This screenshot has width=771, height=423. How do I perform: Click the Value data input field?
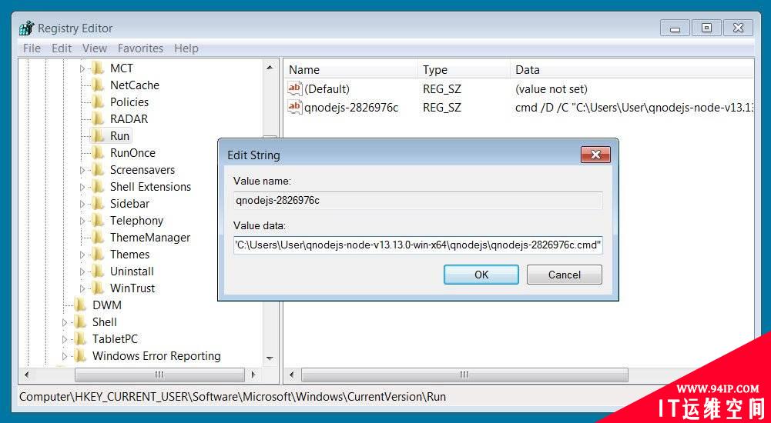coord(418,245)
